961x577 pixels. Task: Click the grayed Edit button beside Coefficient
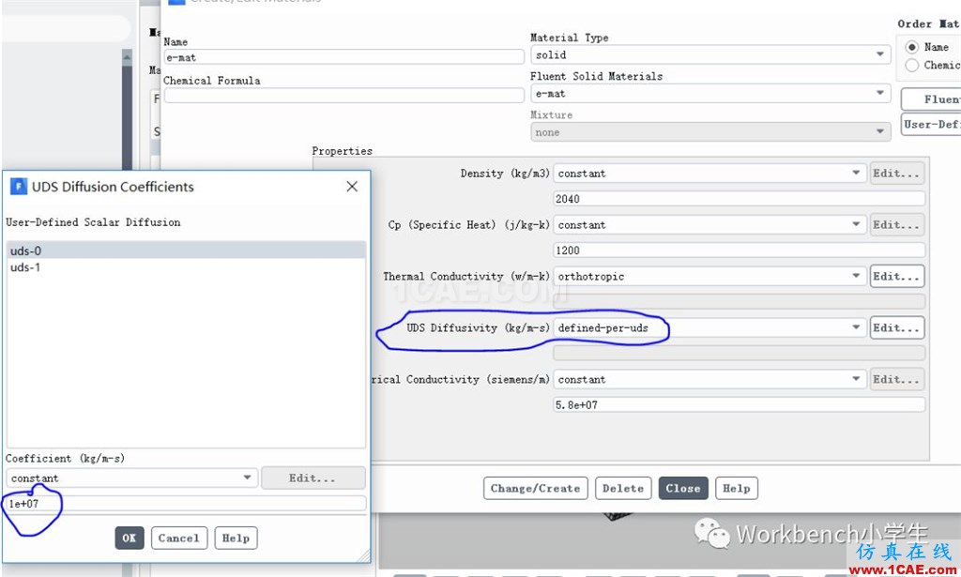click(x=313, y=478)
